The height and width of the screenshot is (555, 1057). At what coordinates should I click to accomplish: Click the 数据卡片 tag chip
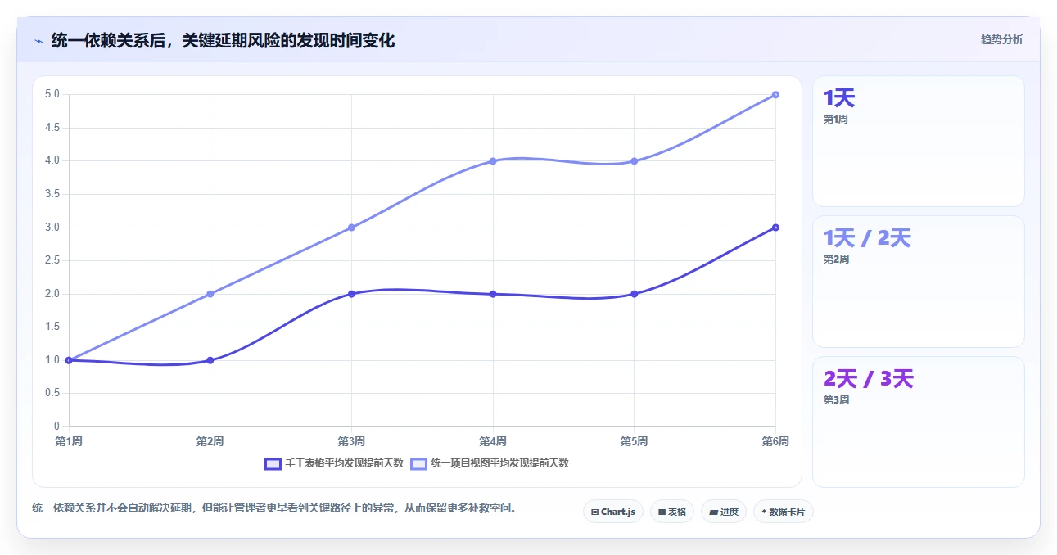tap(784, 512)
